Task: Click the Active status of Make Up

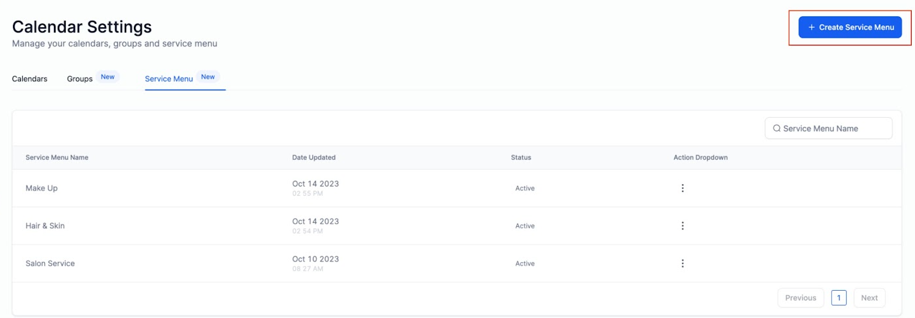Action: (525, 188)
